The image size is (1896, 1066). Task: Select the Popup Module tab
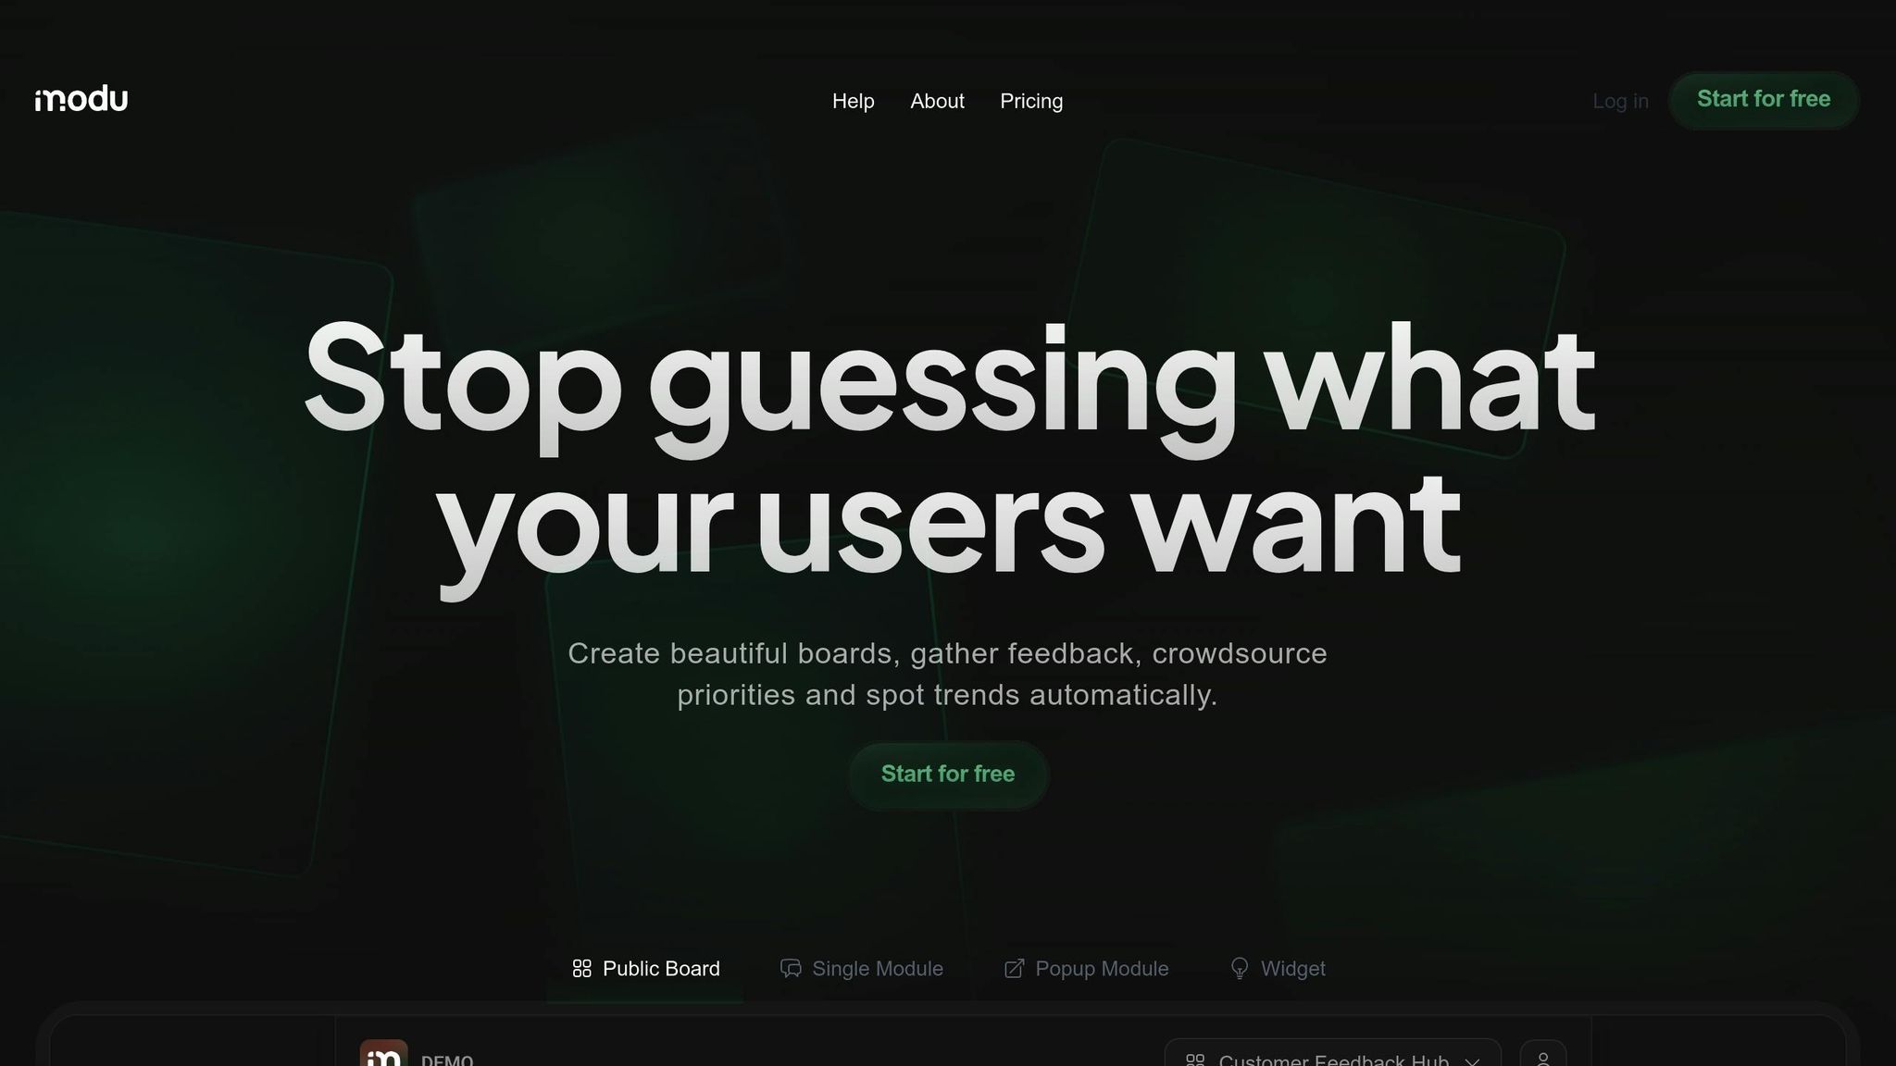tap(1086, 969)
